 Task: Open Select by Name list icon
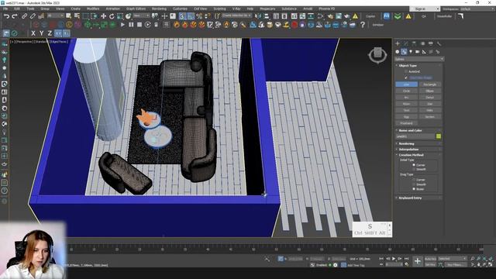[77, 16]
